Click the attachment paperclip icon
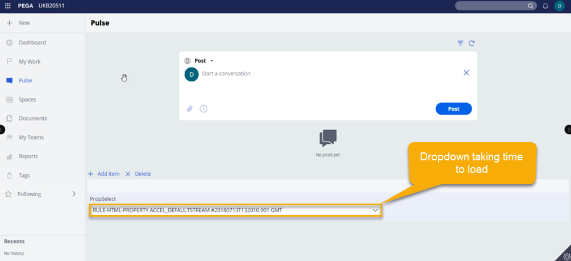The width and height of the screenshot is (571, 261). [190, 109]
